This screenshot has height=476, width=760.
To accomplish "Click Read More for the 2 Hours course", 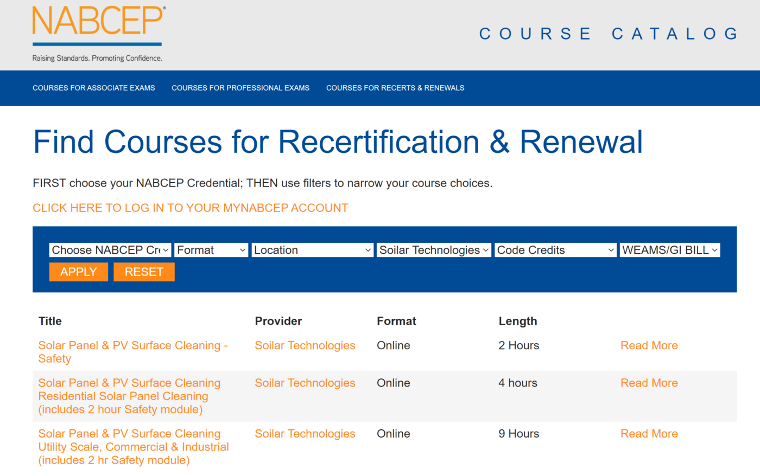I will (649, 345).
